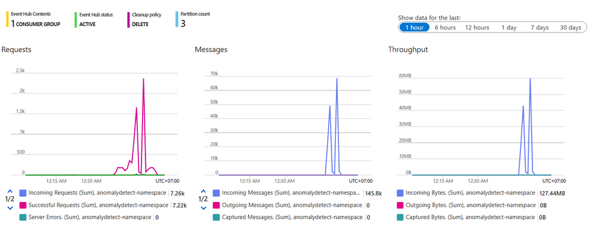The image size is (591, 232).
Task: Open the Requests chart title
Action: [16, 49]
